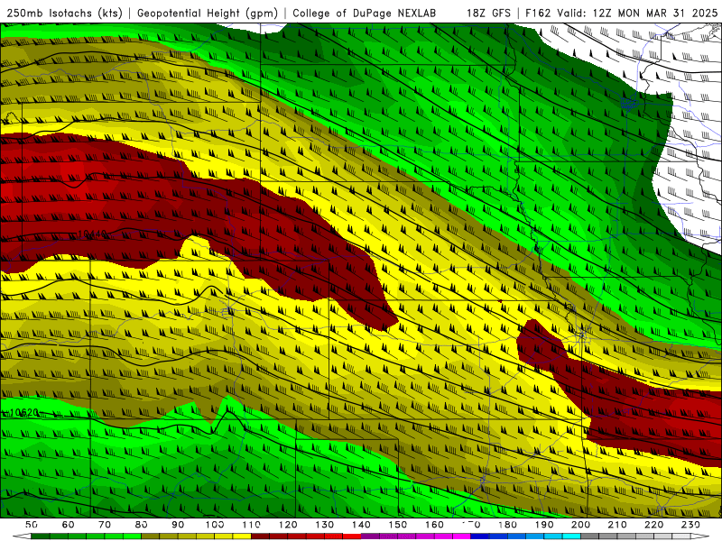Click the darkest green segment beginning the color bar

point(41,536)
